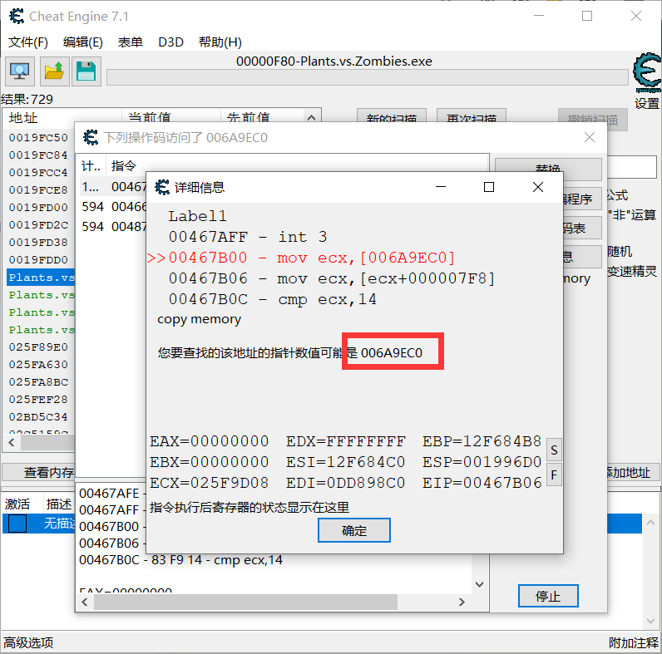This screenshot has width=662, height=654.
Task: Click the results list scroll-up arrow
Action: (312, 117)
